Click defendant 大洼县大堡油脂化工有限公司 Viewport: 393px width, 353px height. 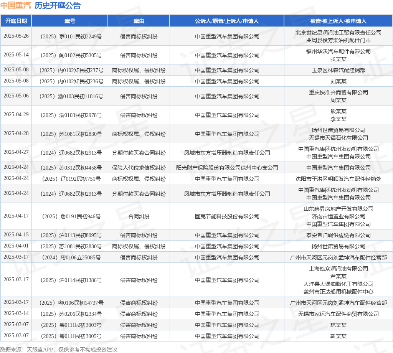pos(339,284)
